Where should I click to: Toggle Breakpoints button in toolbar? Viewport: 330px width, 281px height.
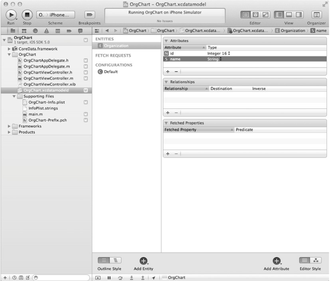click(90, 15)
